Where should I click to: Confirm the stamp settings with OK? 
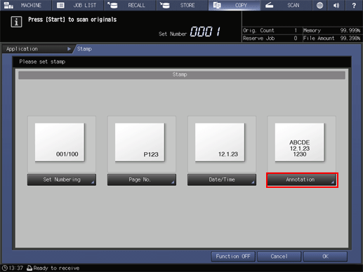325,257
